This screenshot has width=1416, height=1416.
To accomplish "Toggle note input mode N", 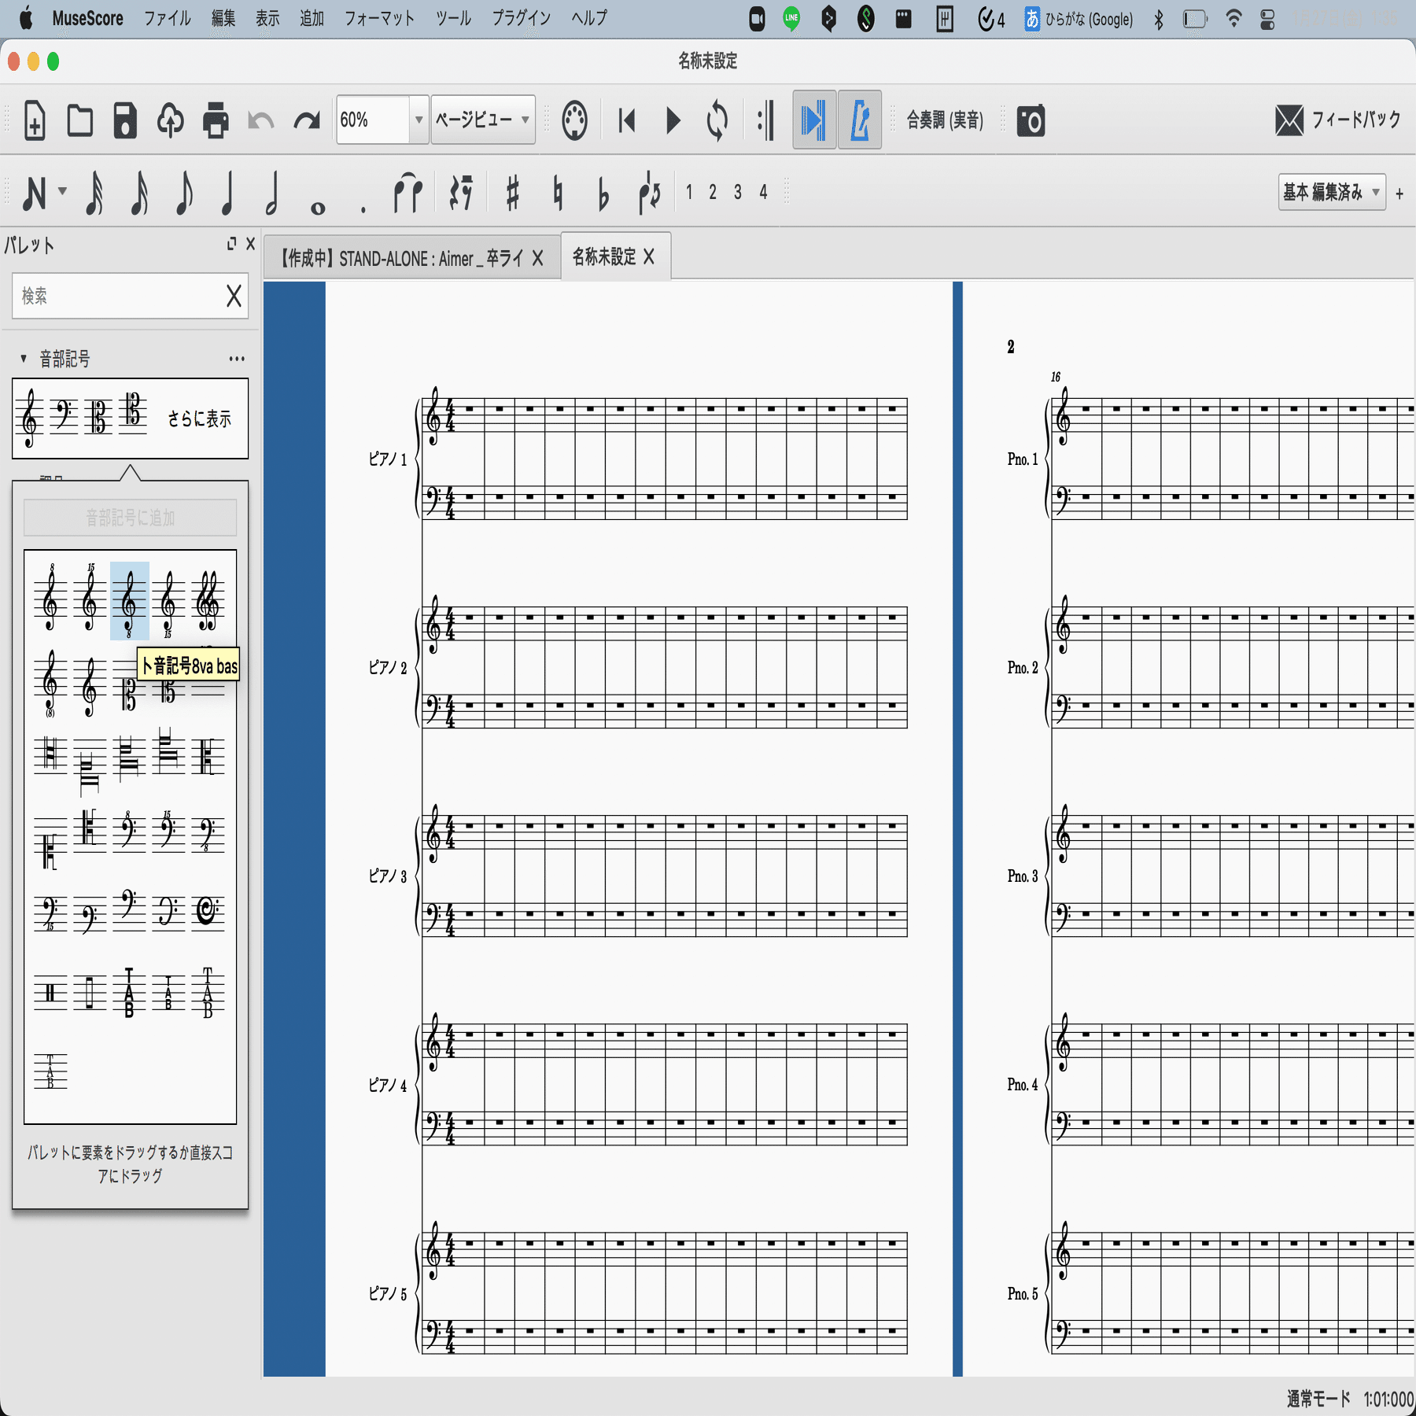I will tap(34, 194).
